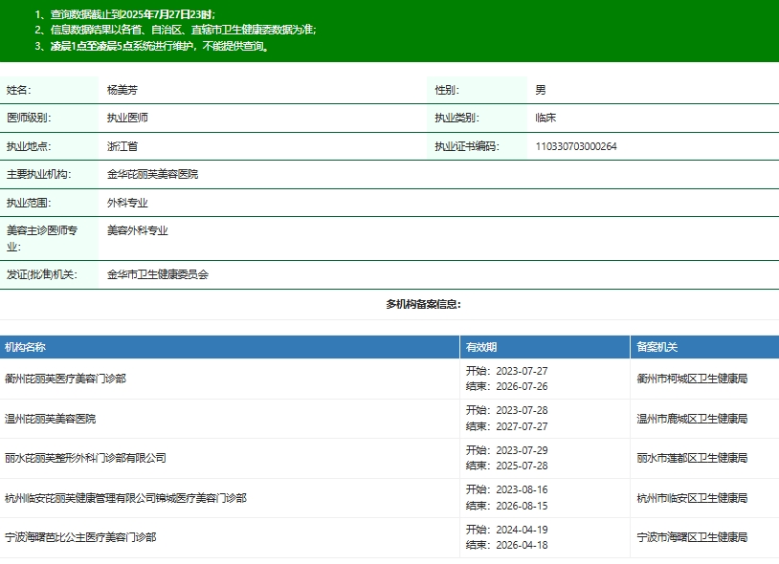Select 宁波市海曙区卫生健康局 filing authority
The height and width of the screenshot is (564, 779).
692,537
